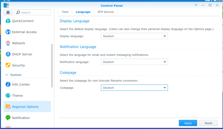
Task: Open Security text label
Action: [19, 65]
